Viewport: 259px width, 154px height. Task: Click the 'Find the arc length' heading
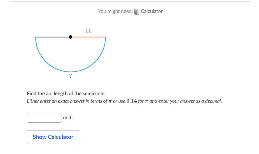coord(66,94)
